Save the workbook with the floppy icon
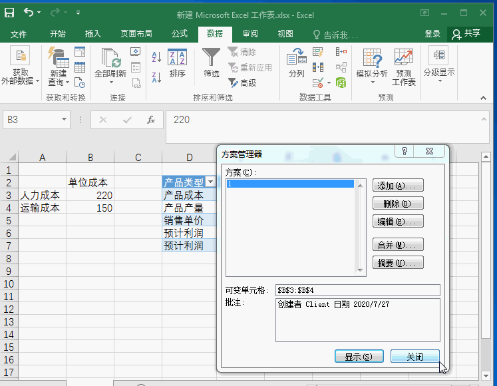The width and height of the screenshot is (497, 386). click(x=9, y=13)
